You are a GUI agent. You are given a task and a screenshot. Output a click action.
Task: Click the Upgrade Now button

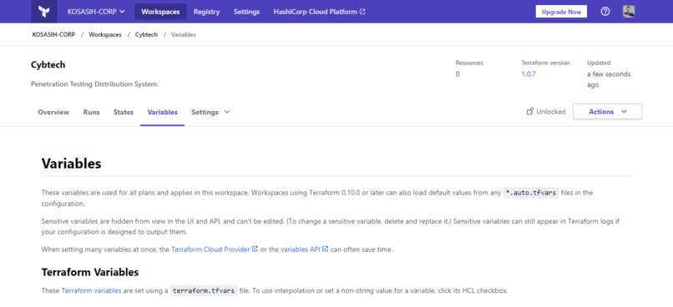561,12
